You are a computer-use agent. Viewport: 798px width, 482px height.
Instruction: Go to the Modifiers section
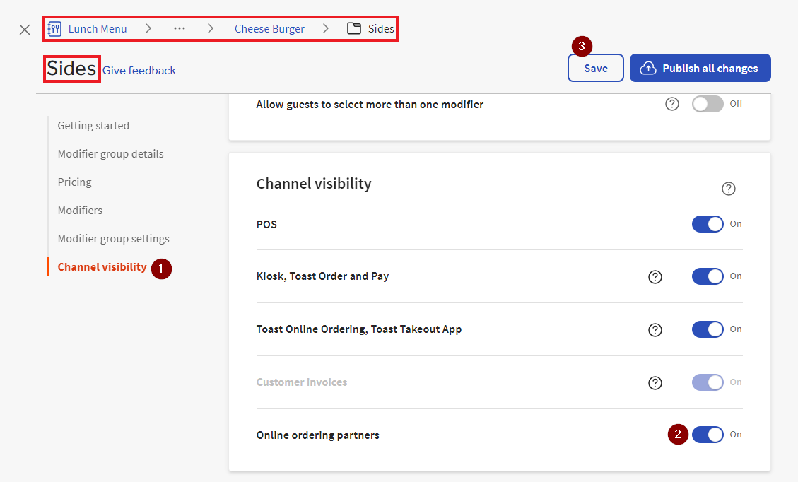click(80, 210)
